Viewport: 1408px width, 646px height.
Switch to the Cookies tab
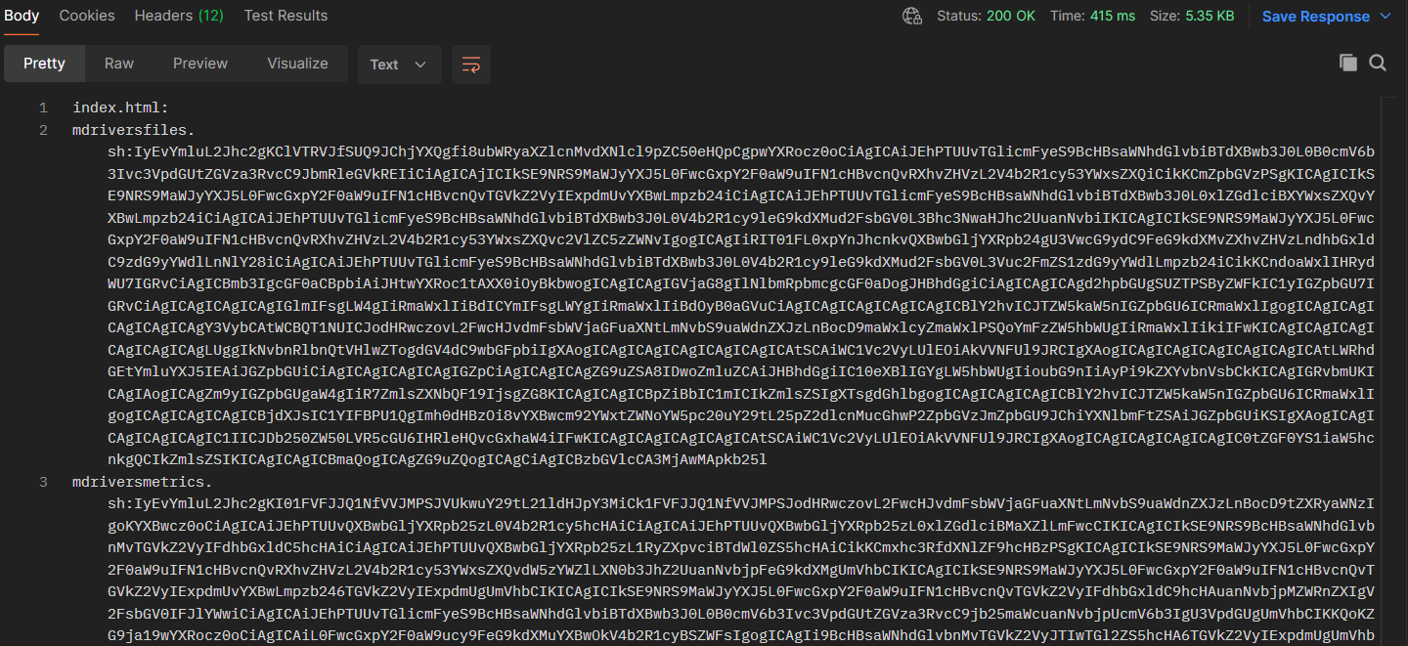[x=87, y=16]
